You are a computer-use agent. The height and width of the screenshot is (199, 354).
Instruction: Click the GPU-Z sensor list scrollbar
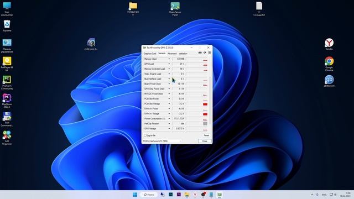click(210, 100)
